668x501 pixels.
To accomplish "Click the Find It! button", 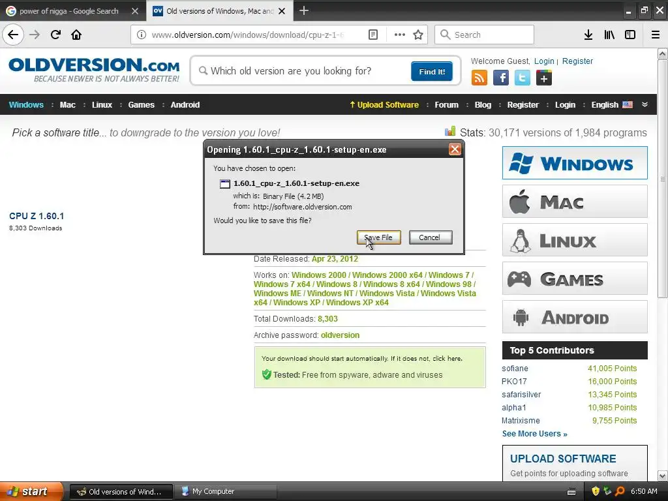I will tap(432, 71).
